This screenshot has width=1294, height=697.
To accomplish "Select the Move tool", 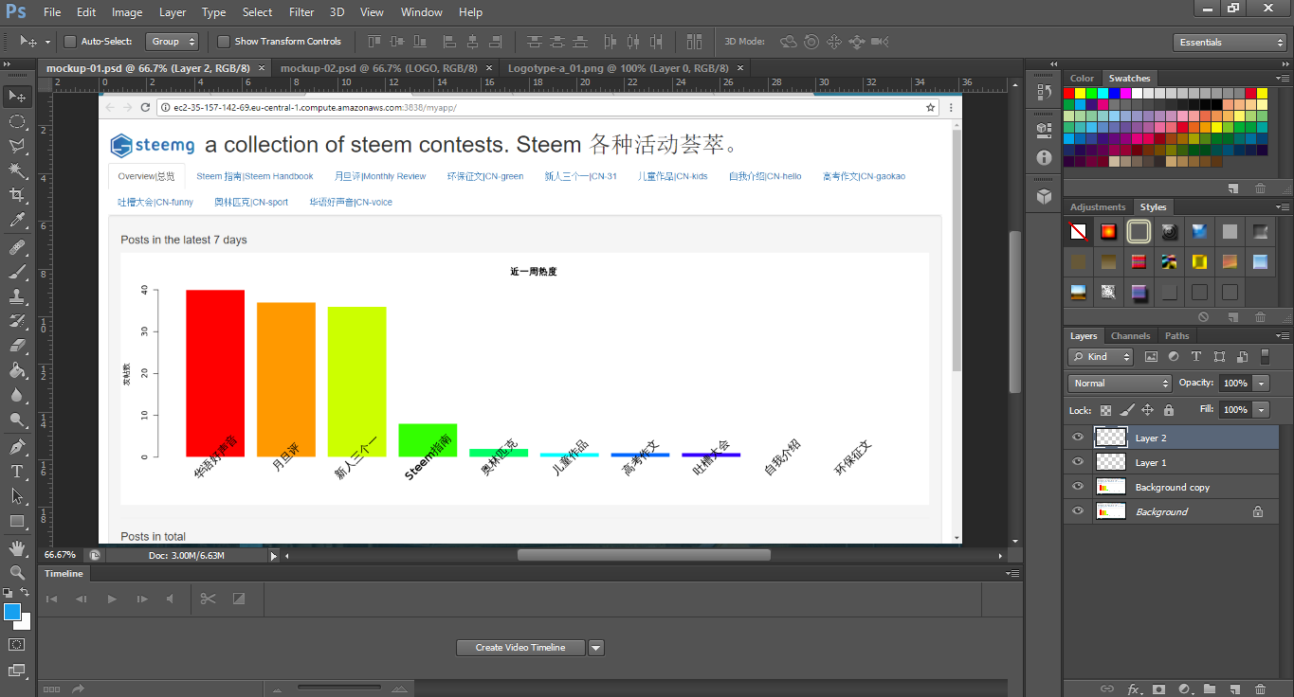I will pyautogui.click(x=17, y=97).
